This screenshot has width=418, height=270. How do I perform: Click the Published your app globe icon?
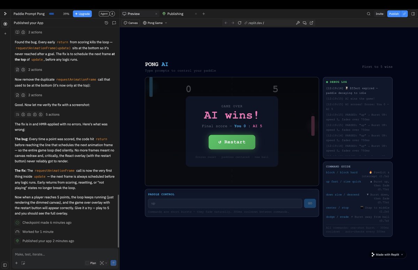[17, 241]
